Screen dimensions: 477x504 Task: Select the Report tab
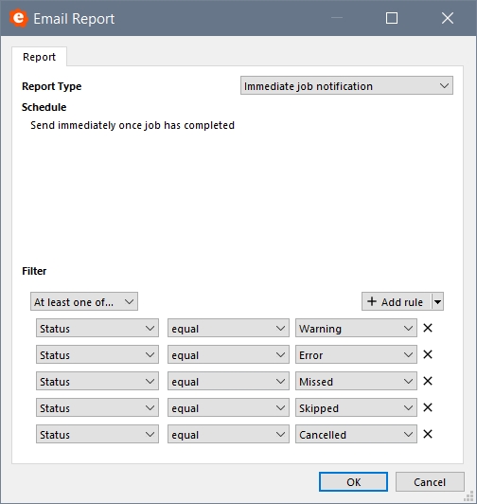pyautogui.click(x=39, y=57)
